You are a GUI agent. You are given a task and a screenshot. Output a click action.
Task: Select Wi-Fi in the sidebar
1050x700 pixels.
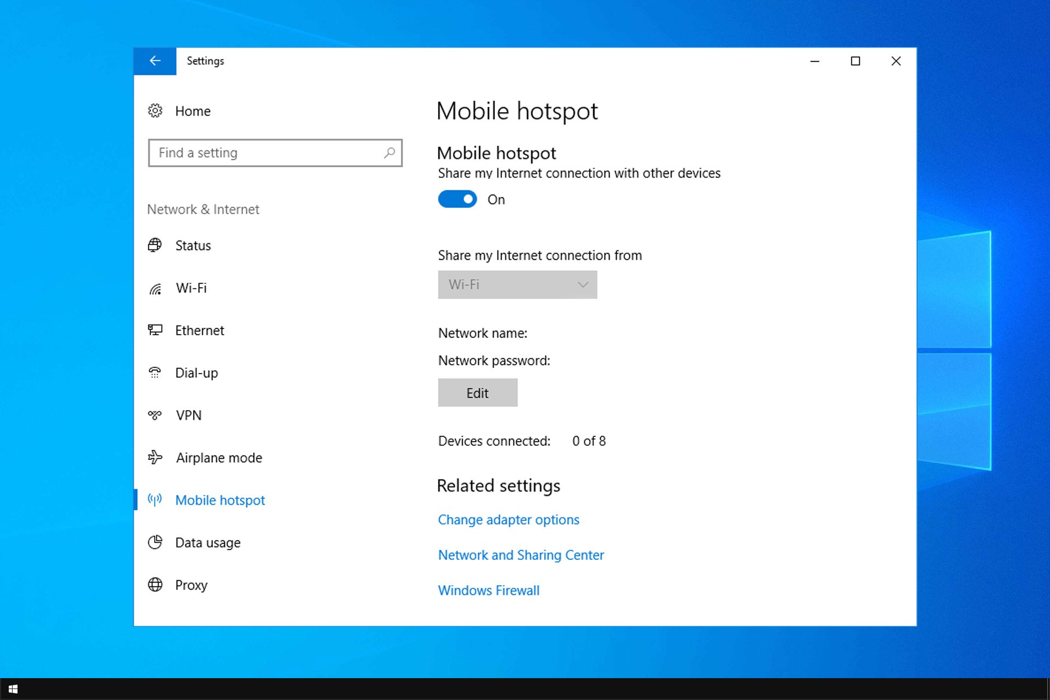click(191, 288)
